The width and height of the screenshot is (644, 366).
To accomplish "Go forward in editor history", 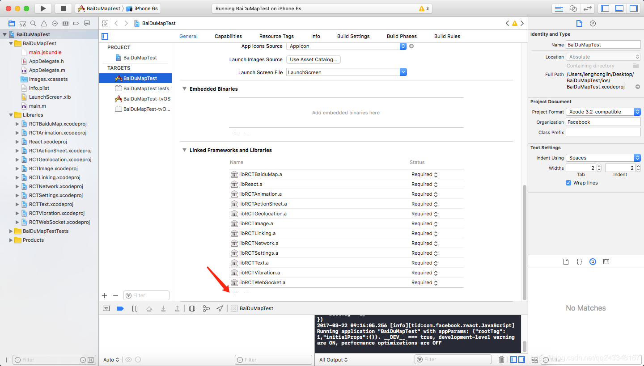I will click(x=127, y=23).
